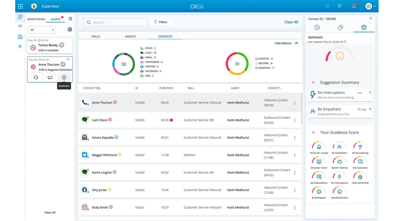Click the red overdue indicator on Liam Davis duration
393x221 pixels.
point(171,120)
